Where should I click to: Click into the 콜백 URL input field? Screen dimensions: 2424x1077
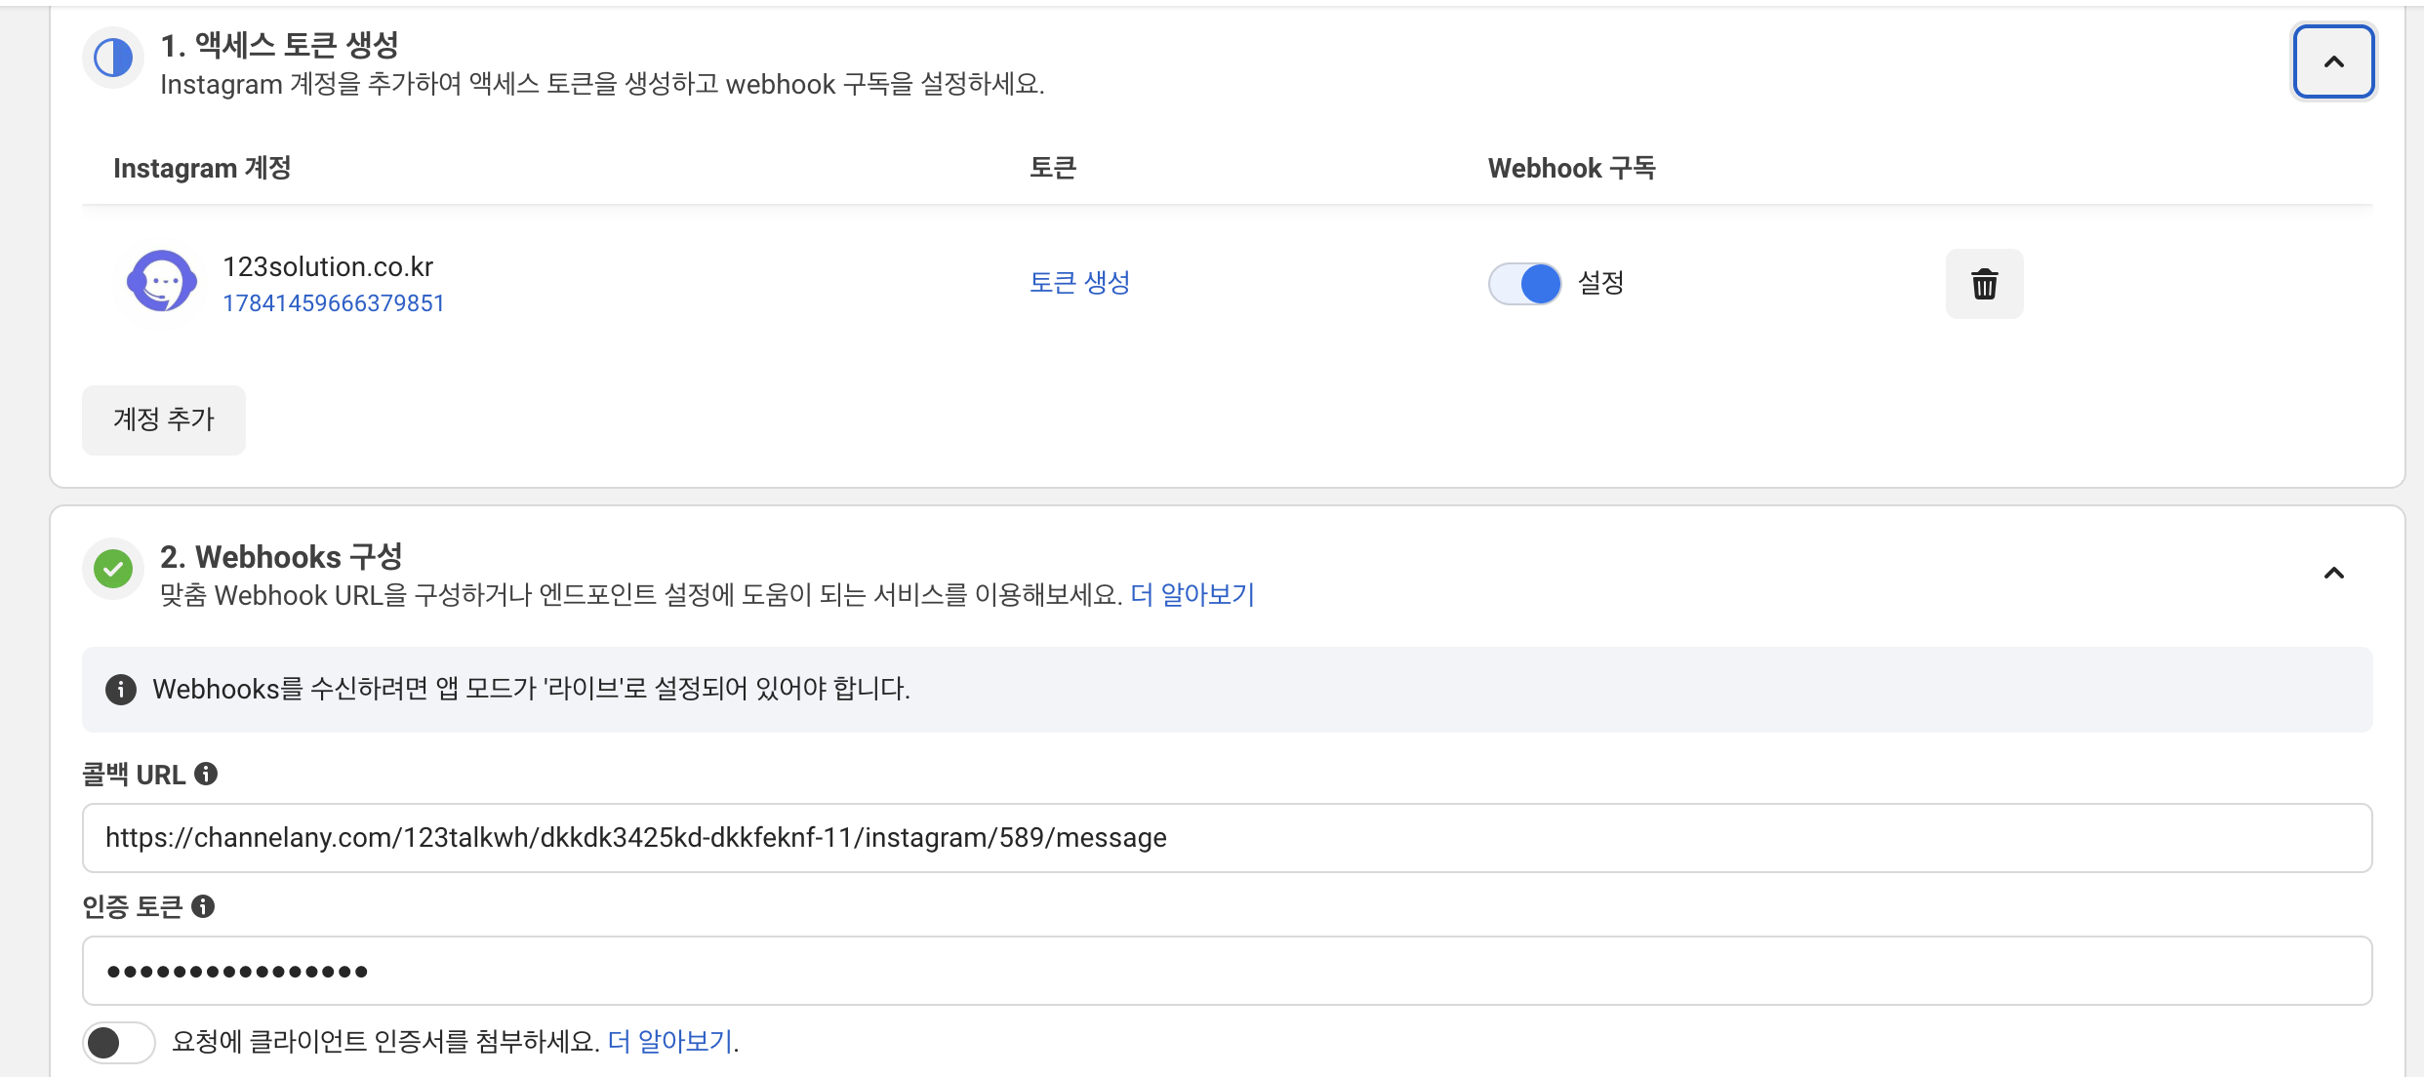point(1227,838)
